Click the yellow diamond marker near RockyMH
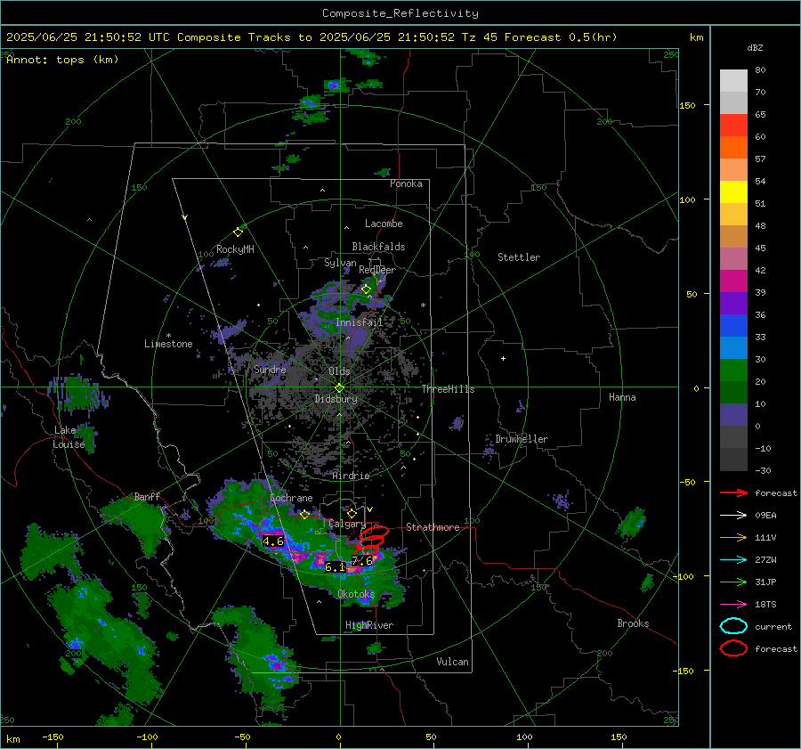This screenshot has height=749, width=801. tap(238, 232)
